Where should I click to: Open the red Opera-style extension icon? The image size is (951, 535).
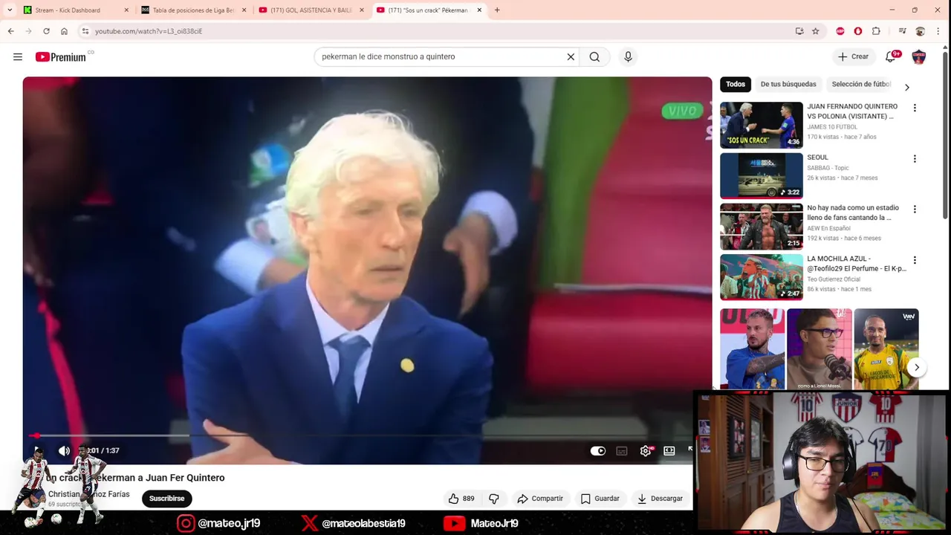tap(858, 31)
